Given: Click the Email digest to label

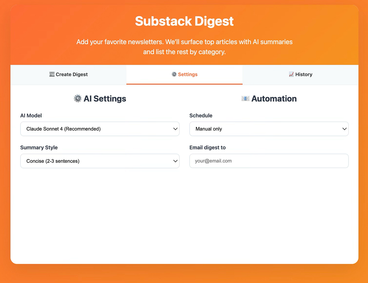Looking at the screenshot, I should [x=208, y=148].
